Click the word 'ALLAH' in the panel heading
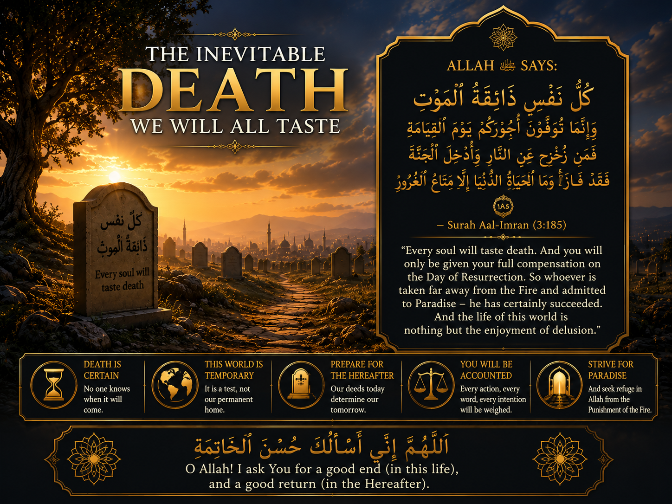 (x=470, y=65)
